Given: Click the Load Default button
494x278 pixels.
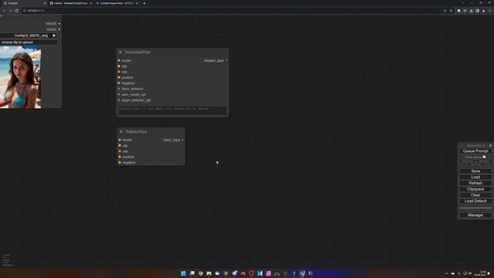Looking at the screenshot, I should pos(475,201).
